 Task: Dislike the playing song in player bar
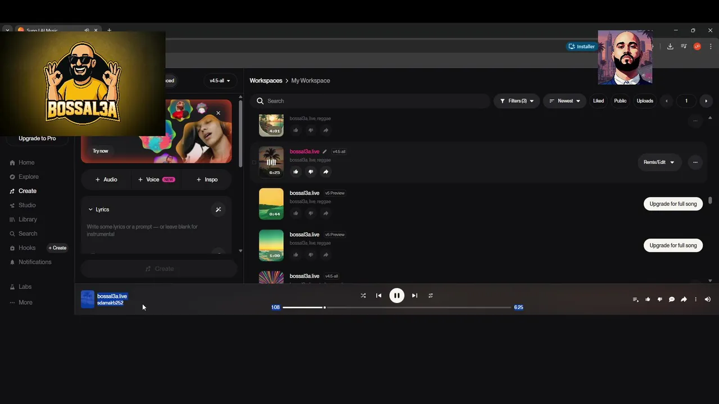point(659,300)
